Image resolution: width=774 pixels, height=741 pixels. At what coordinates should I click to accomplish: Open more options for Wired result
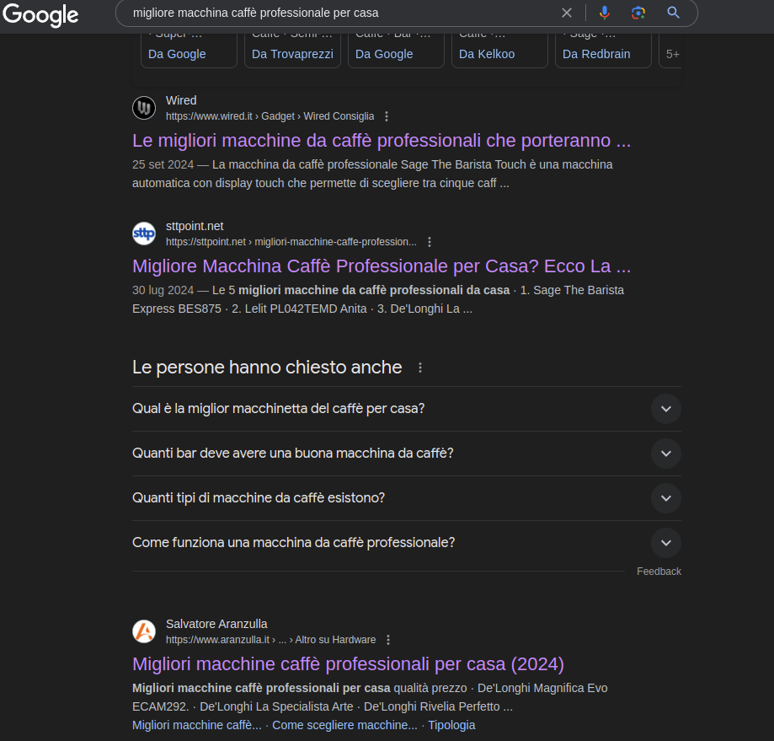[387, 116]
